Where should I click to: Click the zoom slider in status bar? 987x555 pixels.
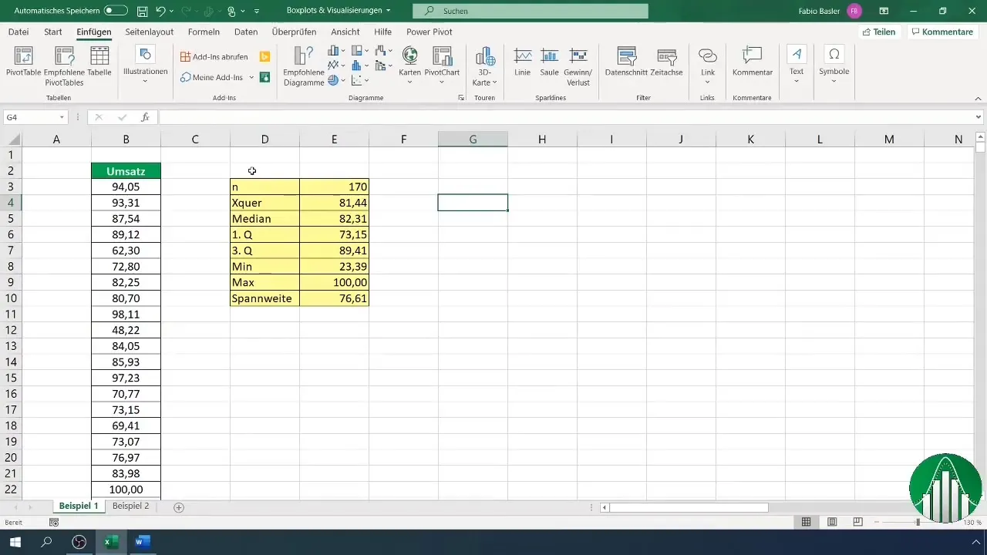point(918,523)
